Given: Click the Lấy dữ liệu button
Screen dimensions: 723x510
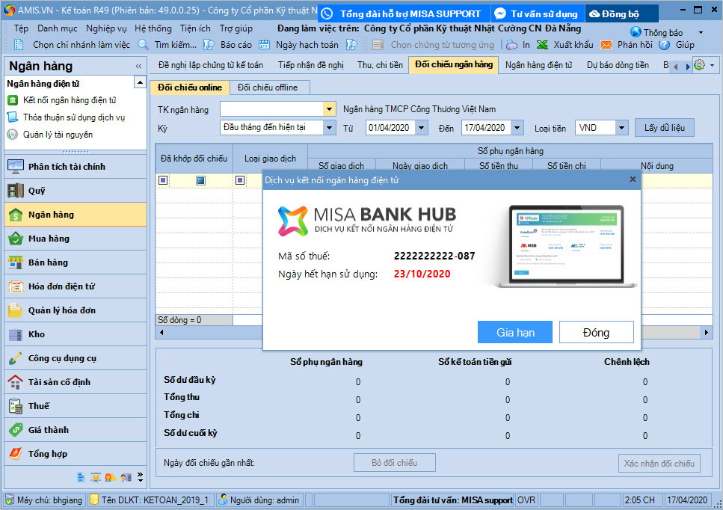Looking at the screenshot, I should click(x=664, y=128).
